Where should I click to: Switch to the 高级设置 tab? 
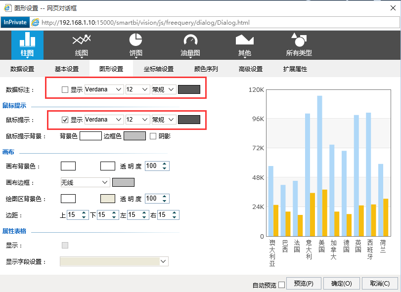tap(251, 69)
